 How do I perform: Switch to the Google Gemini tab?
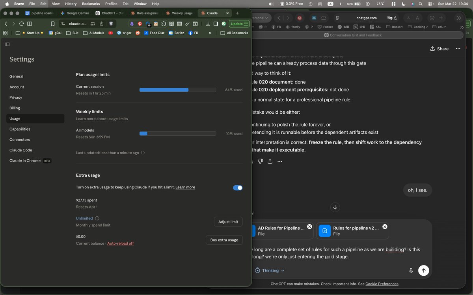point(74,13)
